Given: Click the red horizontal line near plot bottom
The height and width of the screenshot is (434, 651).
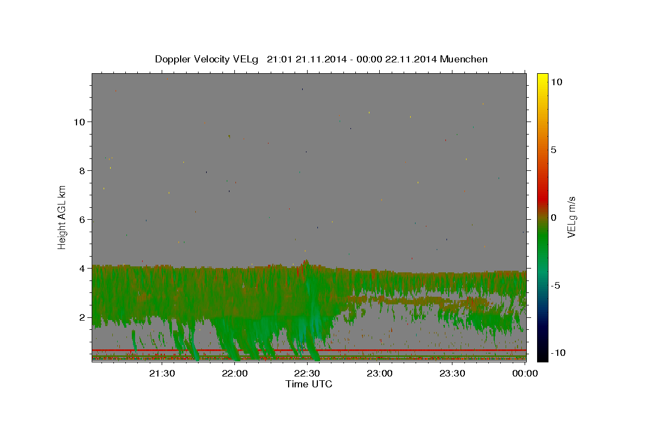Looking at the screenshot, I should point(309,350).
